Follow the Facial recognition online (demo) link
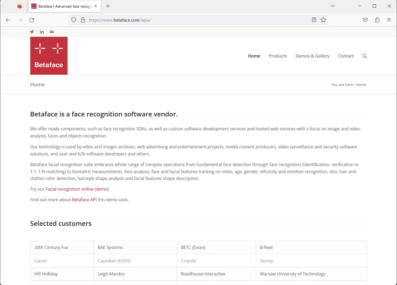The image size is (397, 285). pos(77,189)
